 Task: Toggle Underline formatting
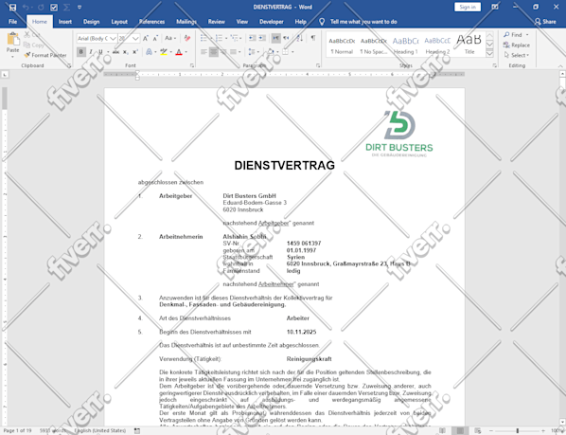100,52
